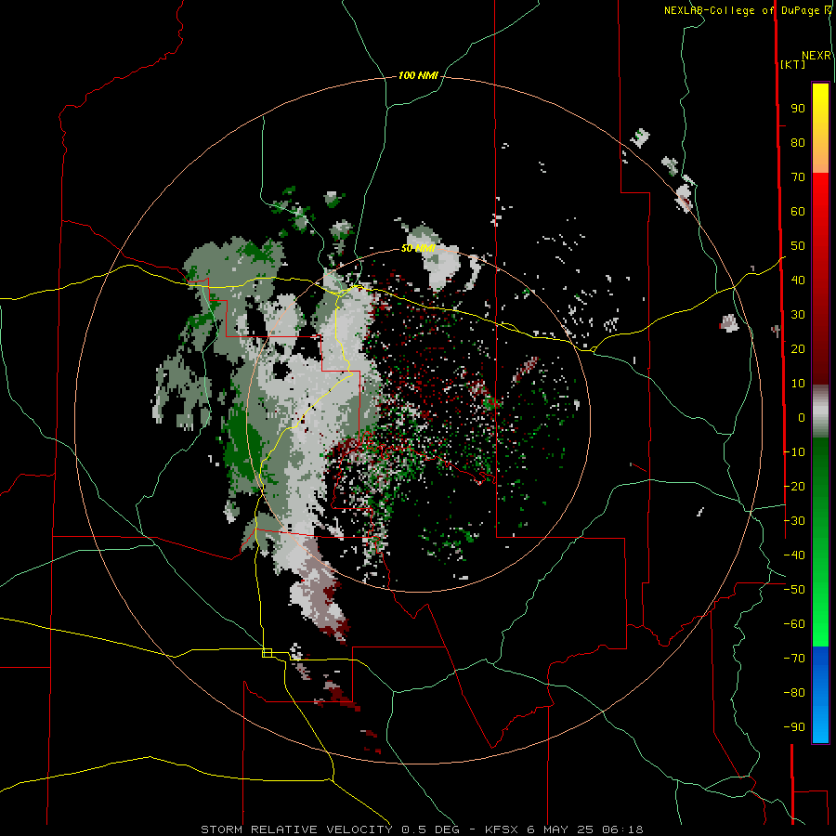Click the -60 scale label
Viewport: 836px width, 836px height.
pos(794,624)
